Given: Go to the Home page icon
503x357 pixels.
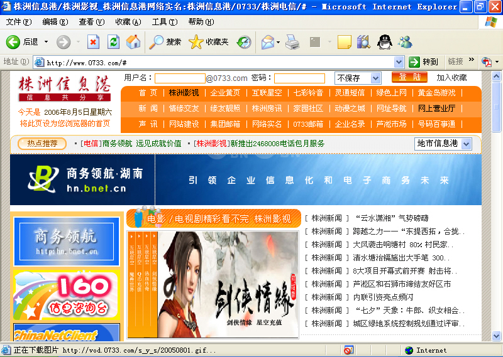Looking at the screenshot, I should click(133, 42).
